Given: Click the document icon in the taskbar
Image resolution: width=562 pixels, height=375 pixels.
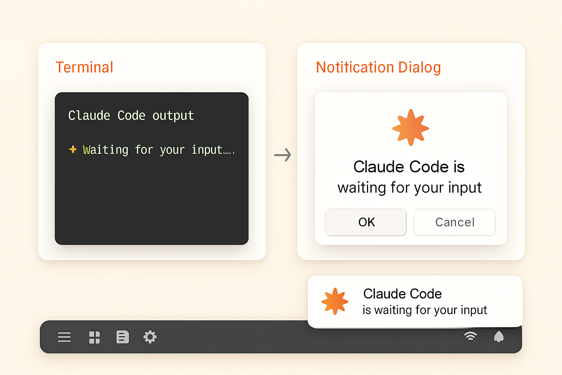Looking at the screenshot, I should pyautogui.click(x=123, y=337).
